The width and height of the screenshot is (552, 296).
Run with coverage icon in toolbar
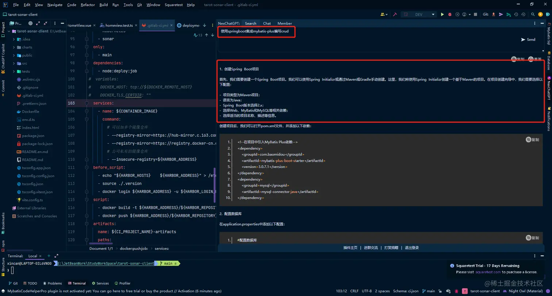(x=456, y=15)
